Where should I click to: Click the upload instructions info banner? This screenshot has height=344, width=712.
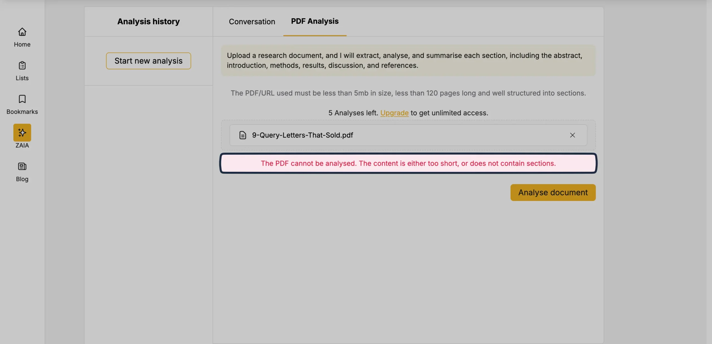(408, 60)
